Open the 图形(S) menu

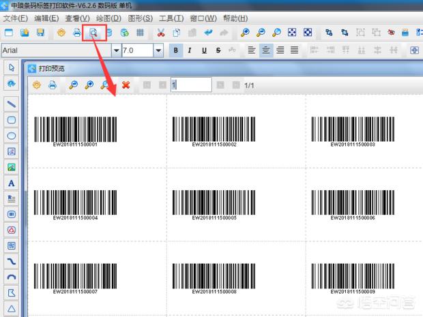tap(141, 18)
